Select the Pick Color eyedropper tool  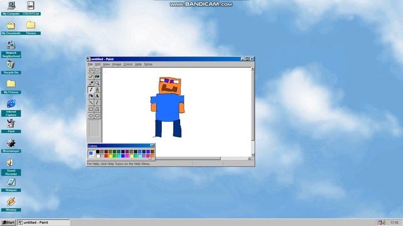coord(91,83)
